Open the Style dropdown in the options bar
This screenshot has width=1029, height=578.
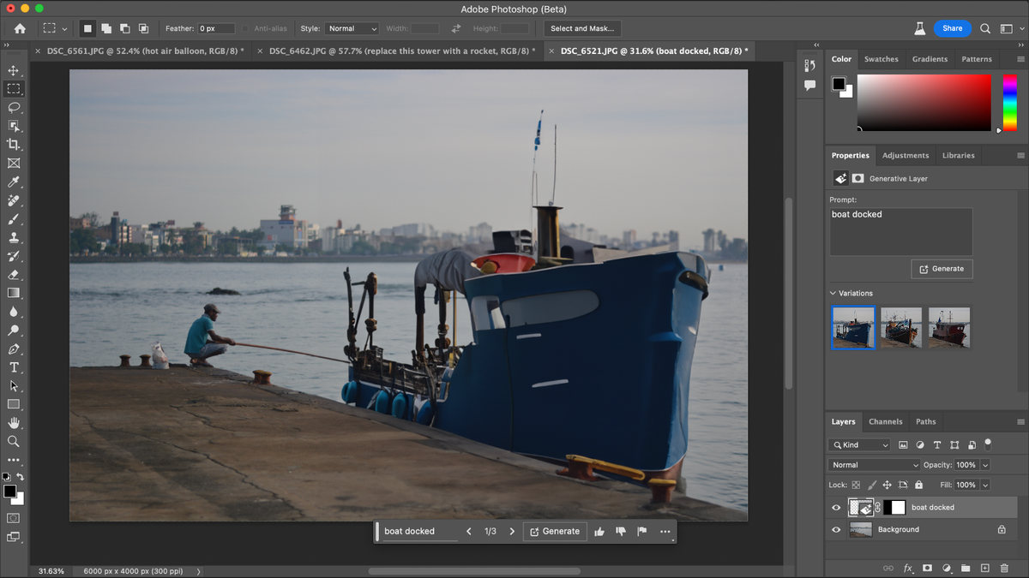click(351, 28)
